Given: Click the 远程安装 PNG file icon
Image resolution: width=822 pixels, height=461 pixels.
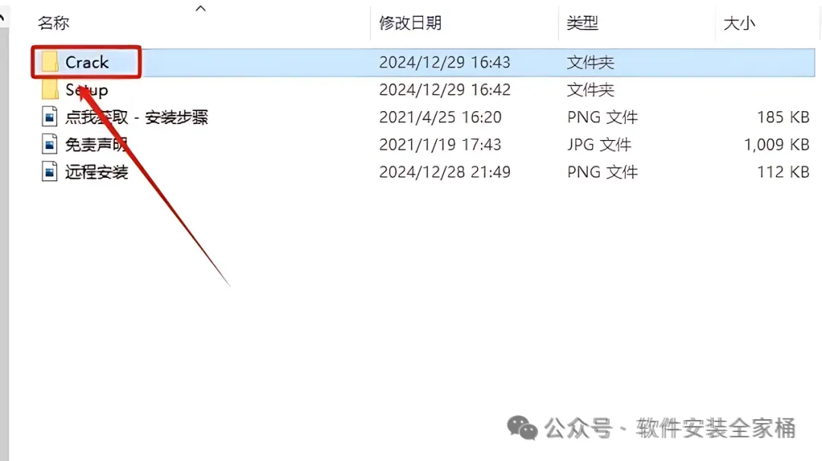Looking at the screenshot, I should [x=49, y=171].
